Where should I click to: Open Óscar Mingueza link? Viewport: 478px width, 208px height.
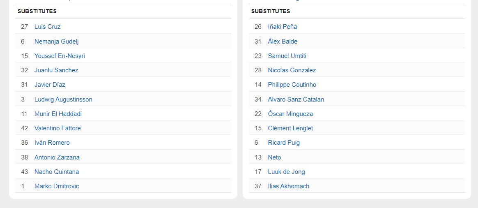point(290,114)
